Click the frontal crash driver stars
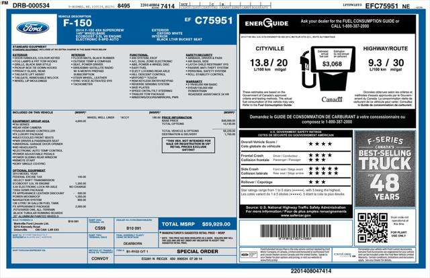 [x=319, y=156]
